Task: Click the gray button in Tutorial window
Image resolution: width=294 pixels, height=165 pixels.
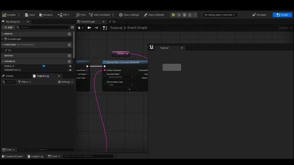Action: [172, 67]
